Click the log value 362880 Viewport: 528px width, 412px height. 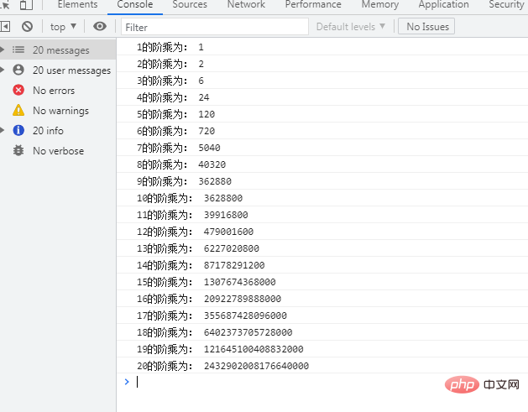point(215,181)
